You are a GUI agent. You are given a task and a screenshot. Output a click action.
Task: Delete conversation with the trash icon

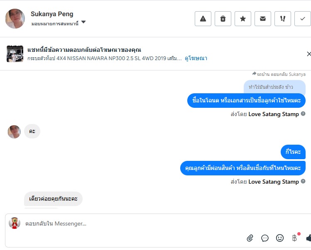pyautogui.click(x=223, y=19)
